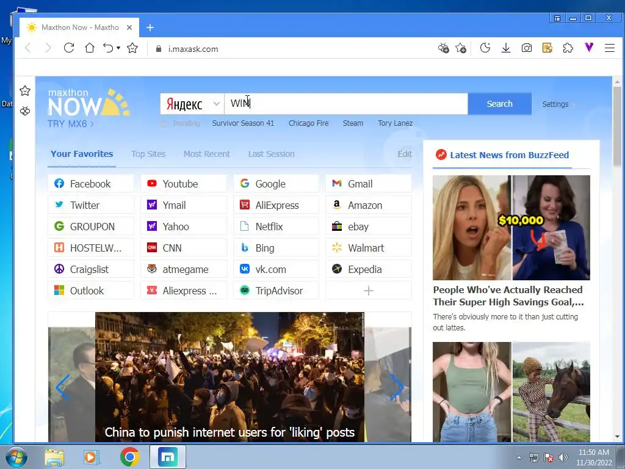
Task: Switch to the Top Sites tab
Action: [148, 154]
